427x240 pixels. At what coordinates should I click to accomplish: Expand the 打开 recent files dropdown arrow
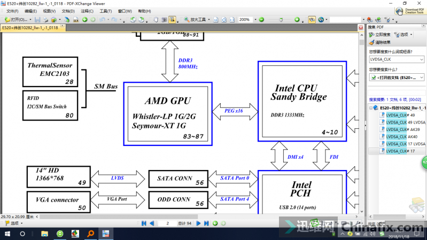coord(30,20)
